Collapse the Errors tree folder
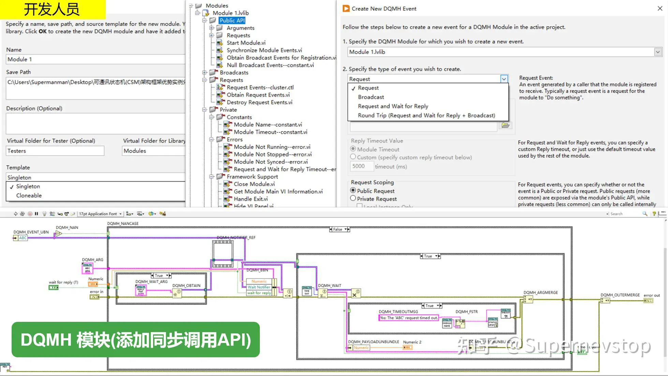Screen dimensions: 668x376 pyautogui.click(x=212, y=139)
